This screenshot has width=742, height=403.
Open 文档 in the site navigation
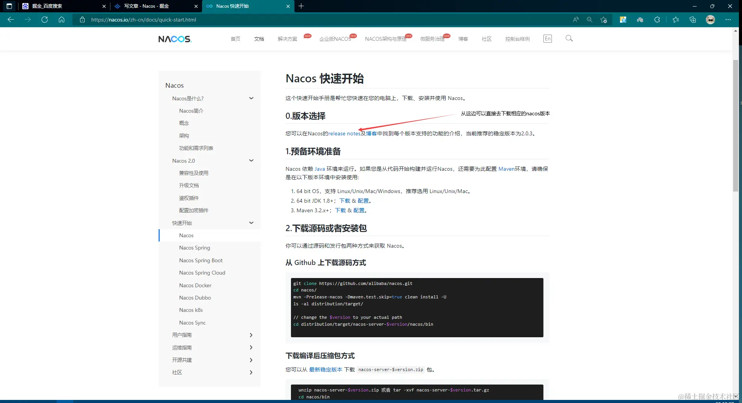pos(259,39)
